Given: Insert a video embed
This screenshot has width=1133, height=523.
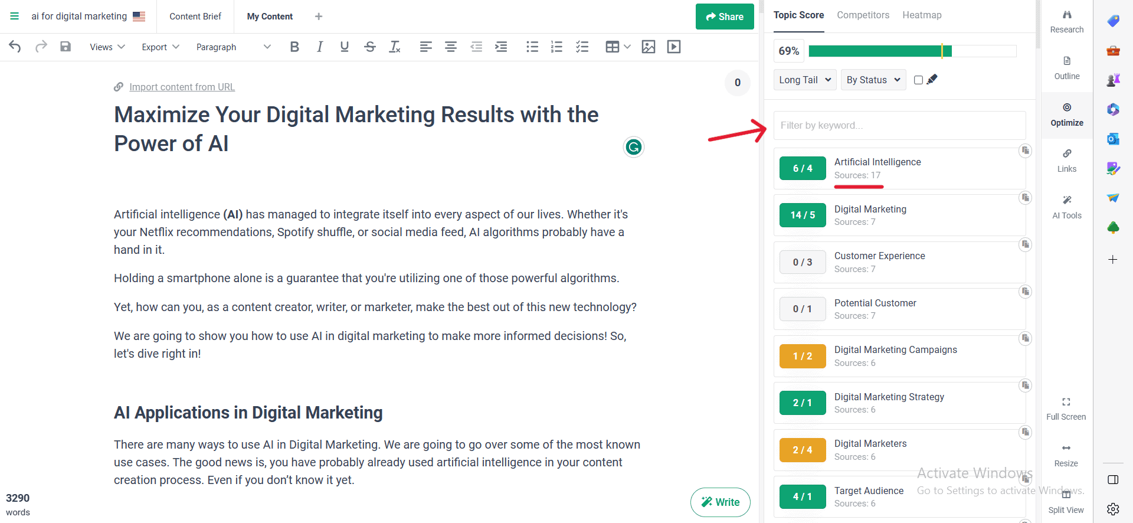Looking at the screenshot, I should point(674,47).
